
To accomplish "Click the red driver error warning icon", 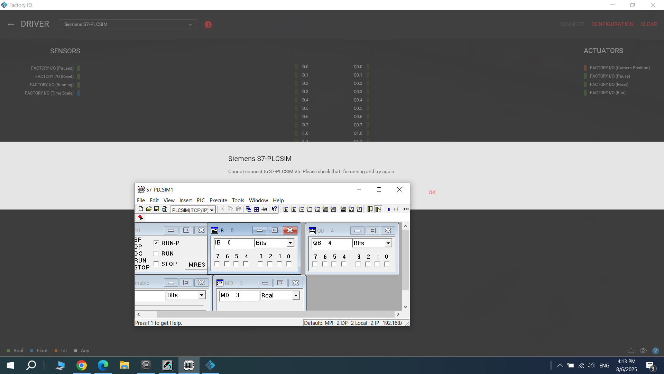I will tap(208, 25).
